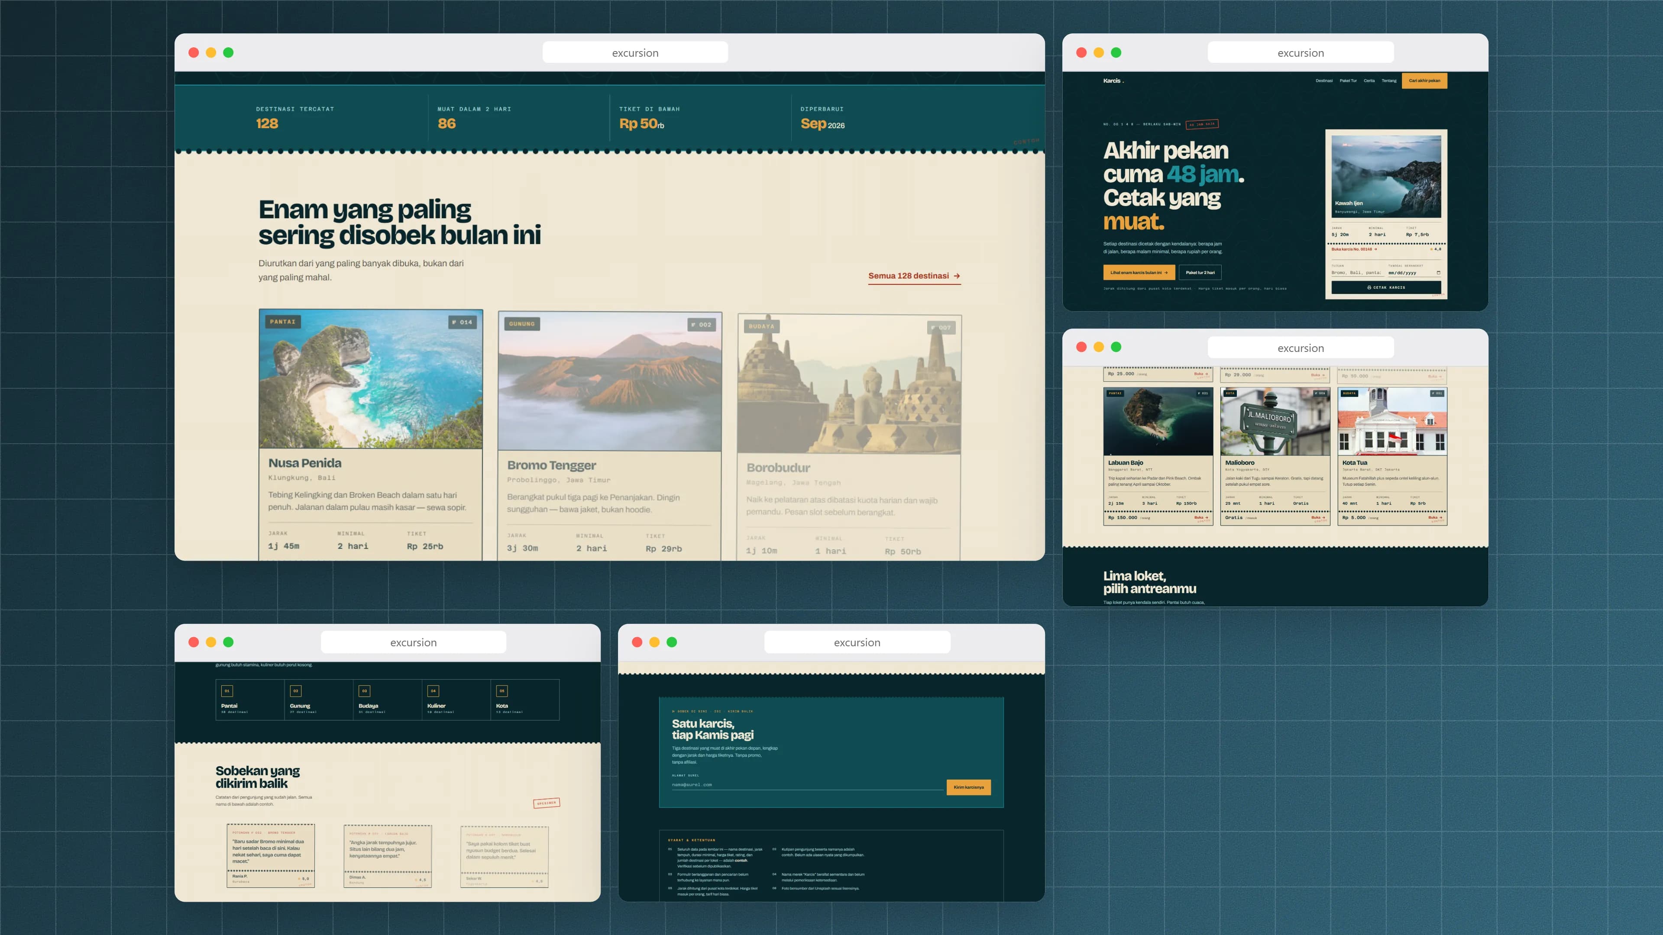Open the Destinasi nav item
This screenshot has height=935, width=1663.
pos(1324,81)
